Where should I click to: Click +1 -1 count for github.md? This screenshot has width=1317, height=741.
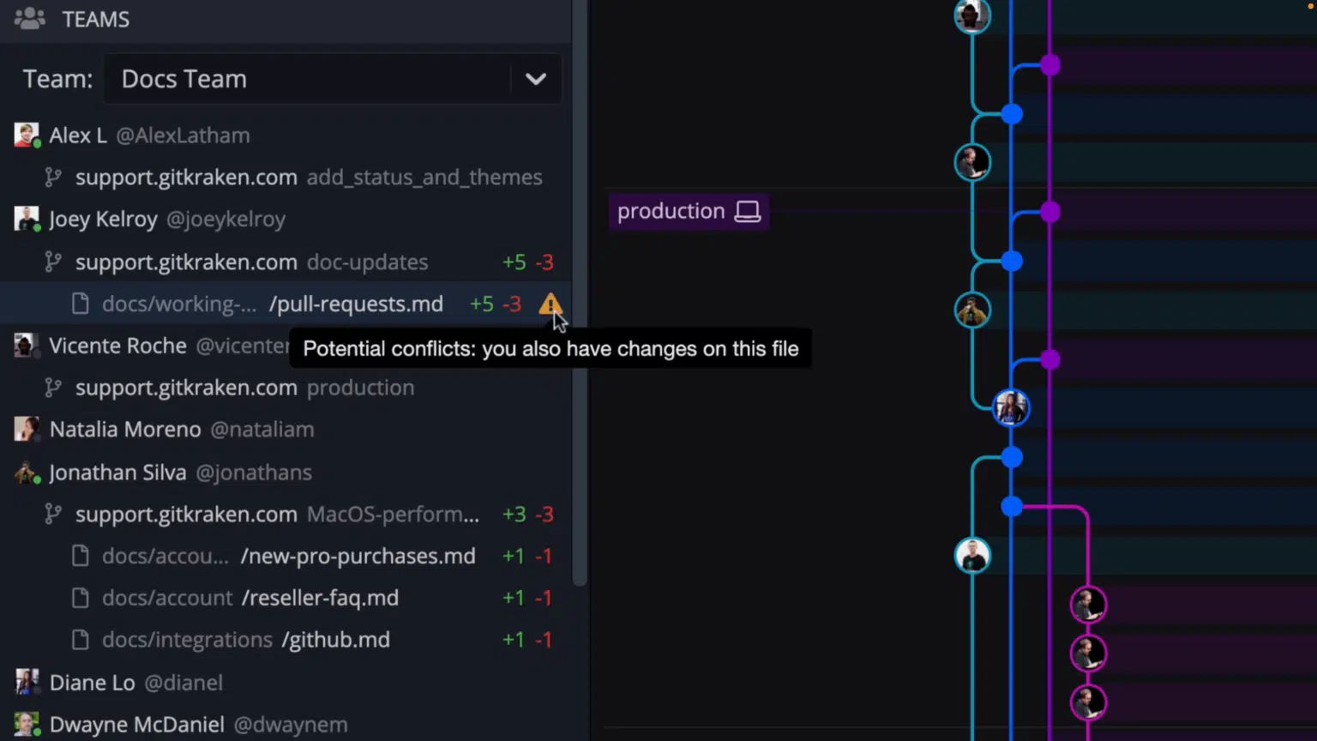[x=527, y=640]
